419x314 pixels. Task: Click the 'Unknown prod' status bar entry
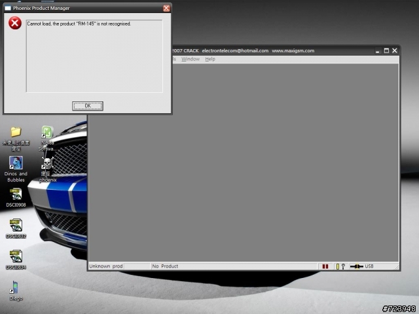(x=106, y=266)
